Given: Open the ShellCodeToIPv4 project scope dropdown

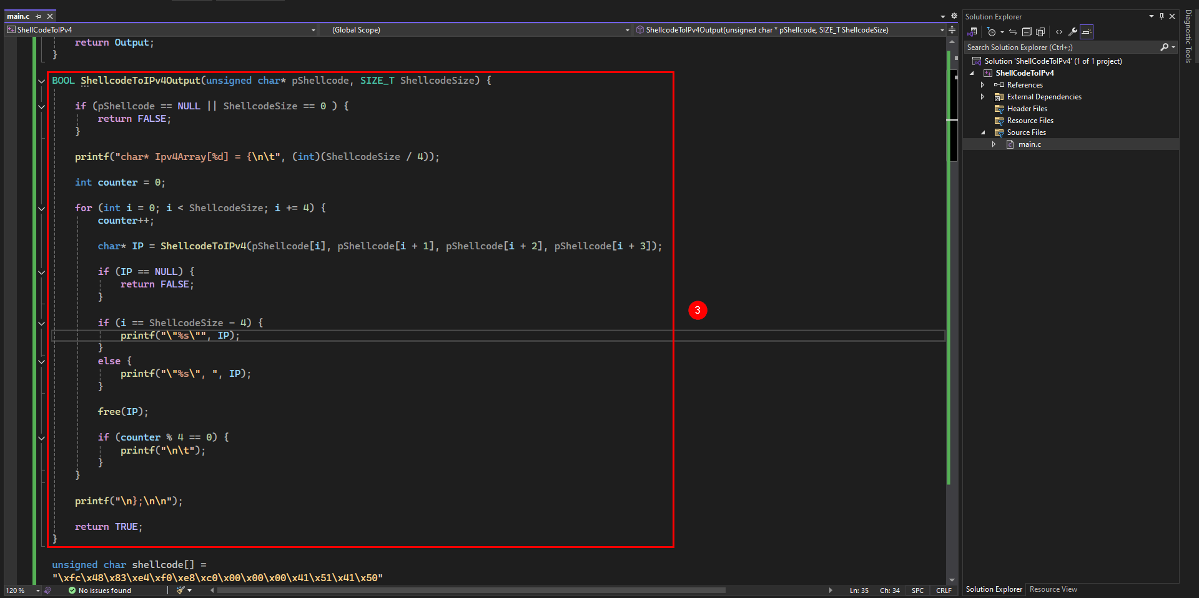Looking at the screenshot, I should [x=313, y=30].
